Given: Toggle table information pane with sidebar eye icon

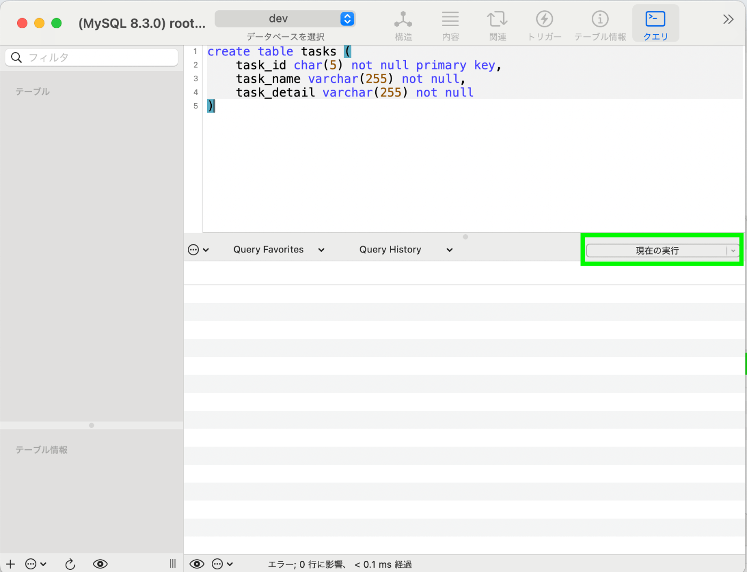Looking at the screenshot, I should pyautogui.click(x=100, y=564).
